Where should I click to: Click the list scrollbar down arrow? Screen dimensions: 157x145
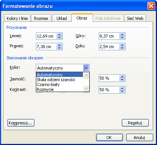pyautogui.click(x=86, y=89)
